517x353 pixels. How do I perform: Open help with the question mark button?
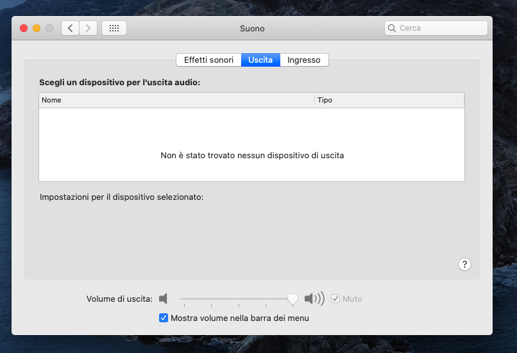(464, 264)
